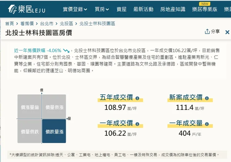Click the 分享 share button
Screen dimensions: 231x162
[212, 31]
